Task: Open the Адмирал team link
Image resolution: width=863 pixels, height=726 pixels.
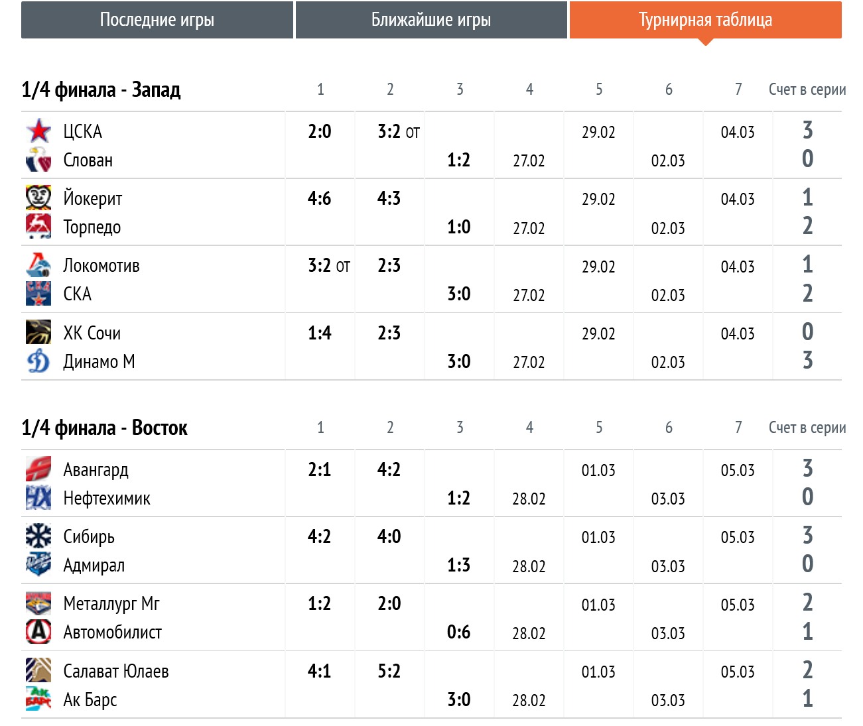Action: tap(94, 566)
